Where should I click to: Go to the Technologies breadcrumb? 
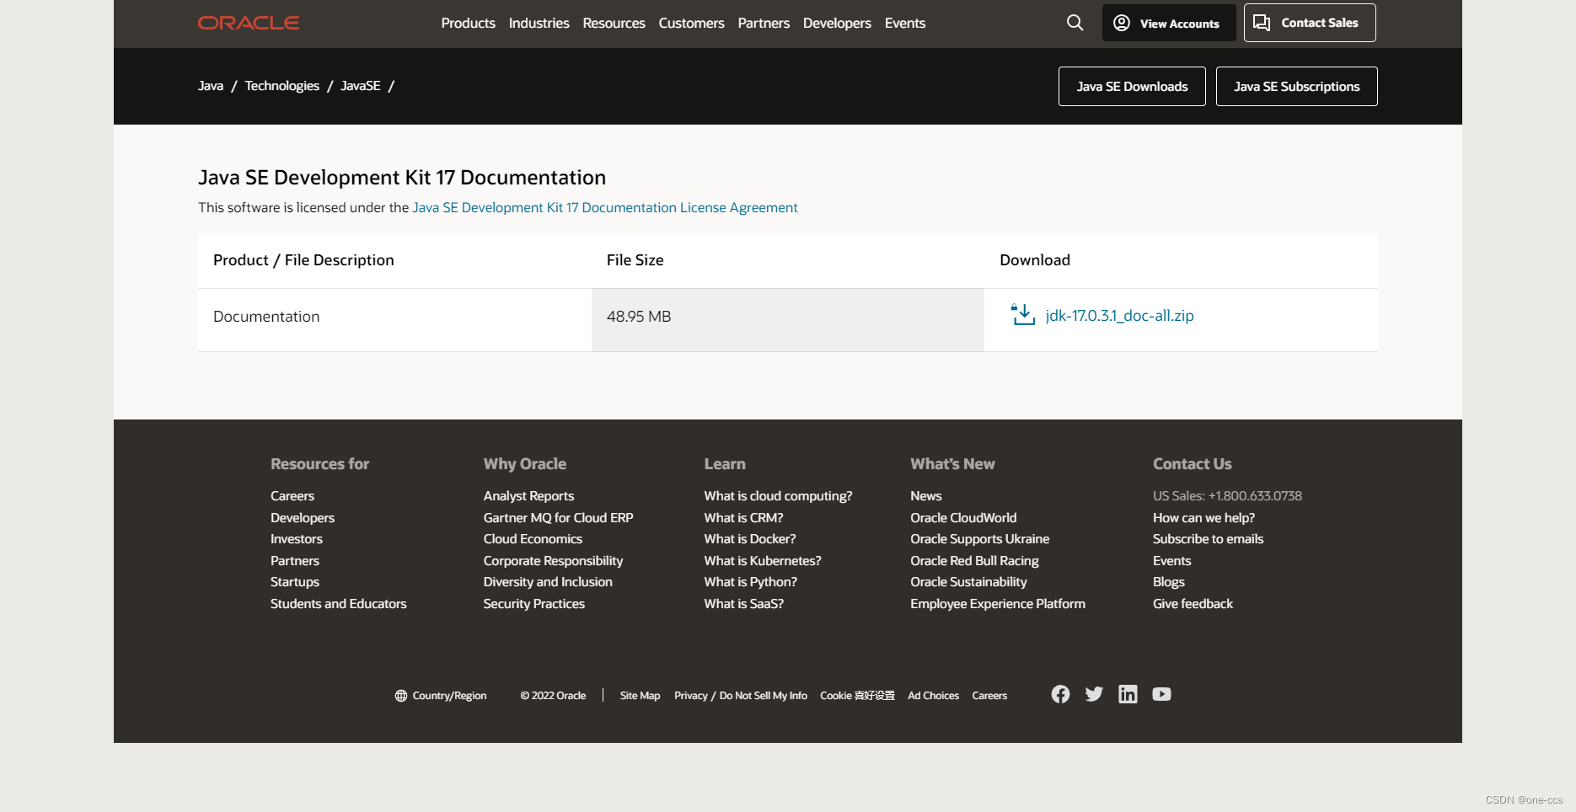[282, 86]
